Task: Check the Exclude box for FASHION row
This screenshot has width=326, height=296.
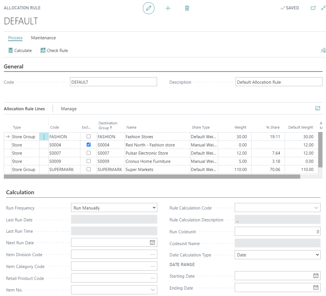Action: (89, 137)
